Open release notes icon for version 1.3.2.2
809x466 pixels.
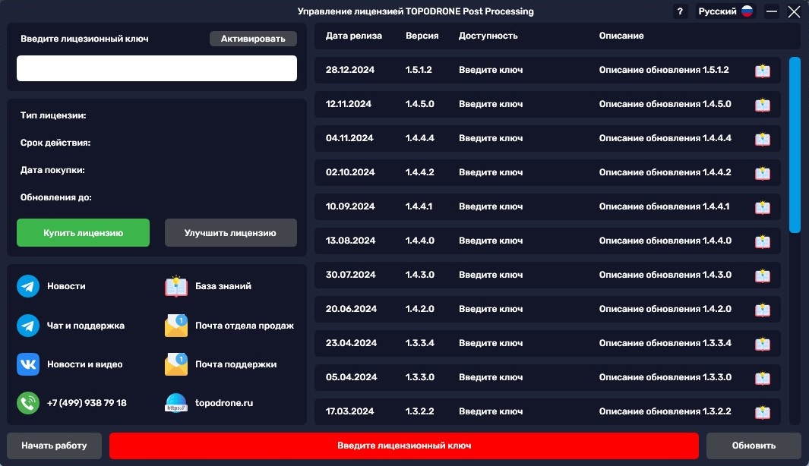pyautogui.click(x=763, y=412)
